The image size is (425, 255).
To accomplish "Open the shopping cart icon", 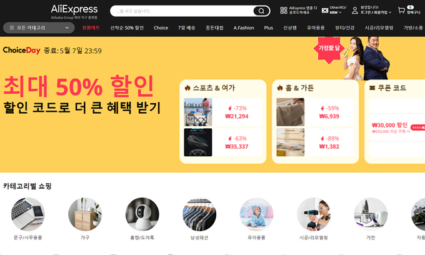I will [x=401, y=10].
